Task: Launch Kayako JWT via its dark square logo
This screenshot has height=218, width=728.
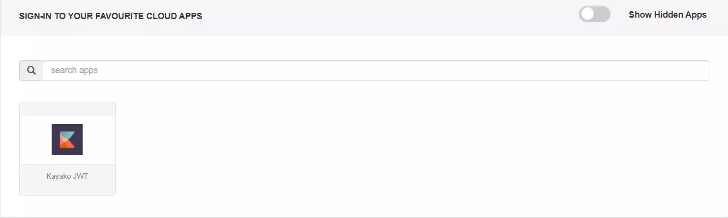Action: [x=67, y=139]
